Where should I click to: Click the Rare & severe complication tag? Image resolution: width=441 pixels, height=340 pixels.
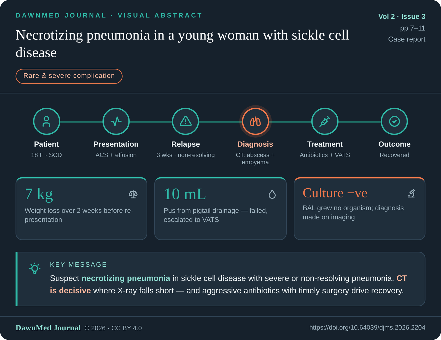pos(69,76)
